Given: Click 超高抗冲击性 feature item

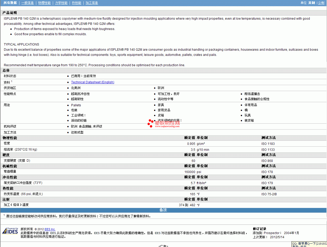Looking at the screenshot, I should 80,94.
